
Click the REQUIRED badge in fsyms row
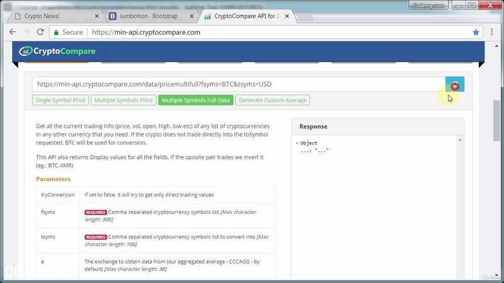click(x=96, y=213)
